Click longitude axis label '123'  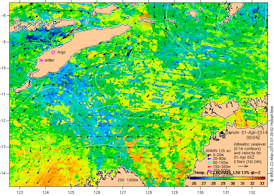[x=20, y=193]
